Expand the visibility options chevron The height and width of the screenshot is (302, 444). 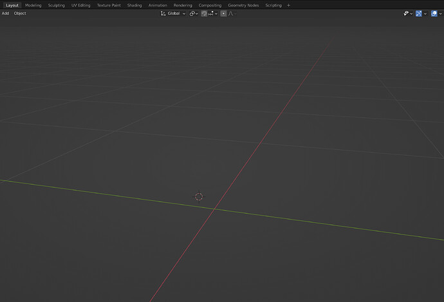411,14
